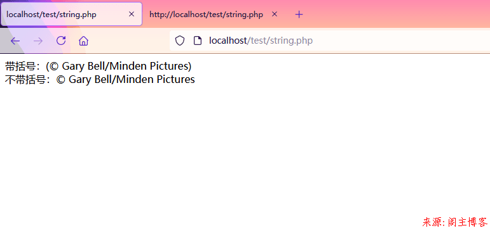Click the word Pictures in second line
This screenshot has width=490, height=228.
pos(175,79)
